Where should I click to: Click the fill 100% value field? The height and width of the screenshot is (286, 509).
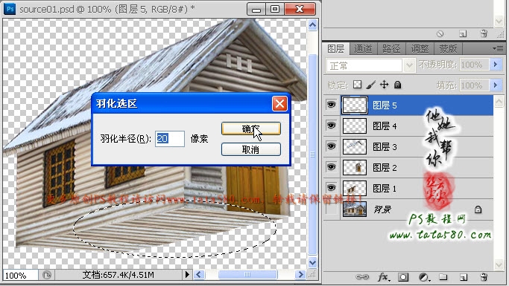point(474,85)
